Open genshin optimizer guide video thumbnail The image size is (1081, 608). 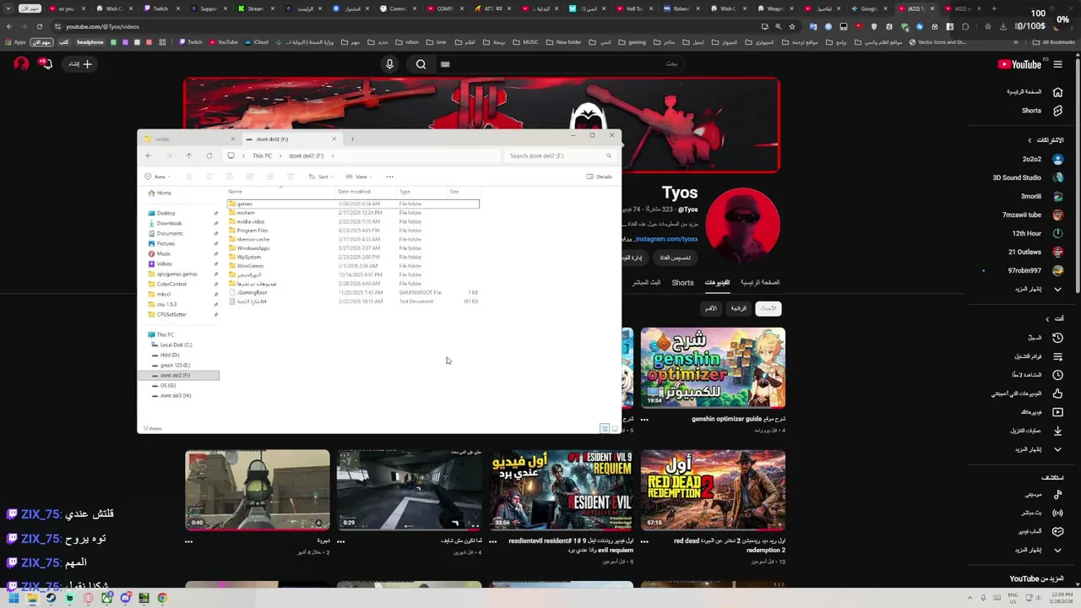click(x=713, y=368)
